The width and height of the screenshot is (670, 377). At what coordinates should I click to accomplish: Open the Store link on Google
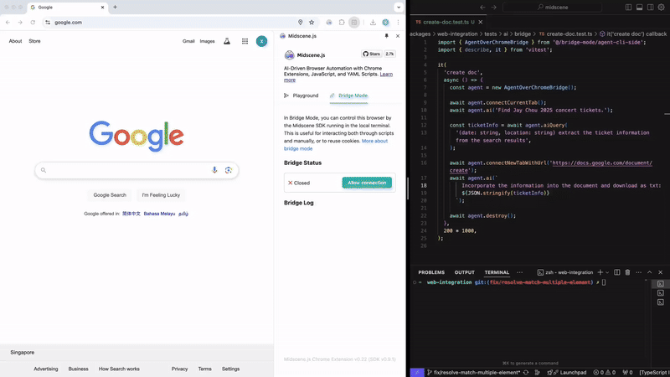pos(34,41)
